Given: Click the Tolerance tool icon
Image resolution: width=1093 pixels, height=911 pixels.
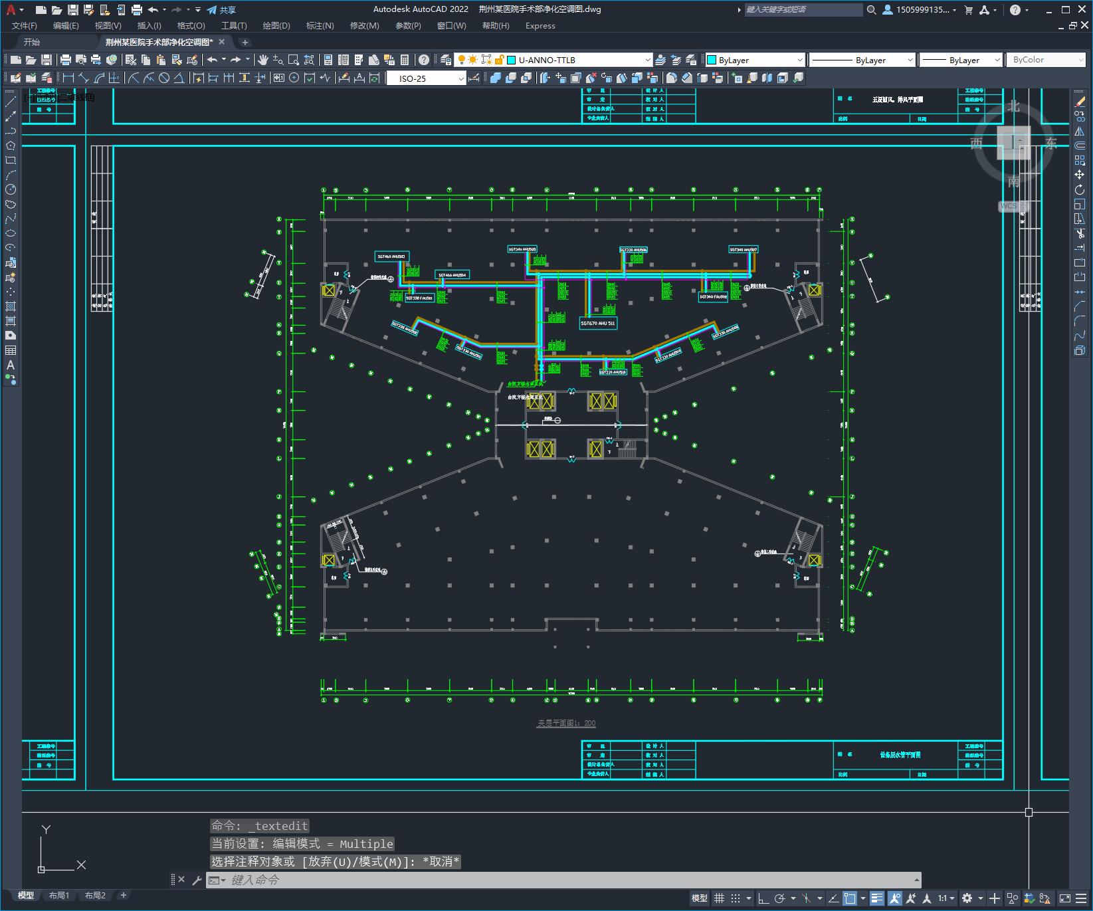Looking at the screenshot, I should [x=279, y=78].
